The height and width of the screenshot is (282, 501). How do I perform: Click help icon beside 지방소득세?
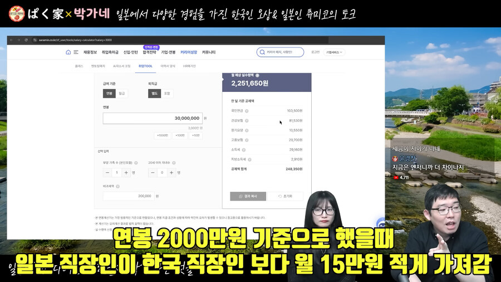(x=249, y=159)
